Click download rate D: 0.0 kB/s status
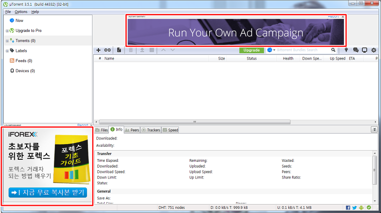381x213 pixels. click(x=229, y=208)
